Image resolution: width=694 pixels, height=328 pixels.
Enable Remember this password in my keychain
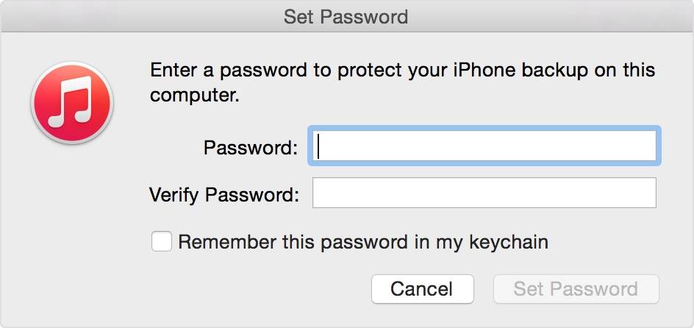[x=162, y=241]
